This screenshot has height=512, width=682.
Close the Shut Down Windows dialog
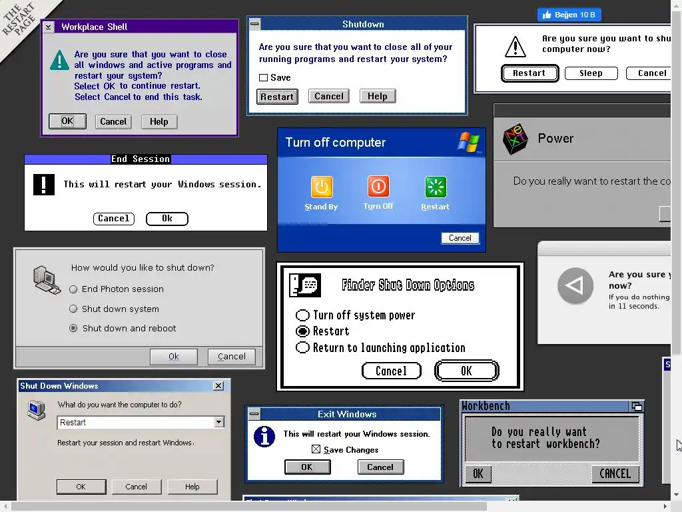tap(218, 386)
